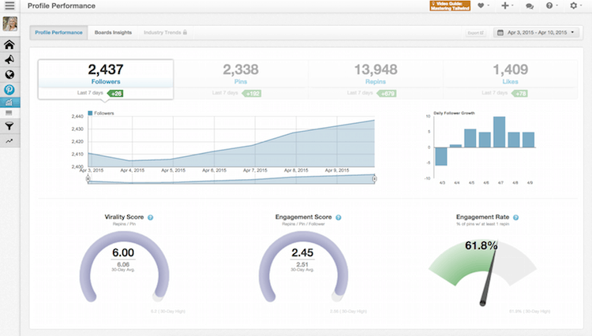
Task: Select the 1,409 Likes metric card
Action: pyautogui.click(x=510, y=79)
